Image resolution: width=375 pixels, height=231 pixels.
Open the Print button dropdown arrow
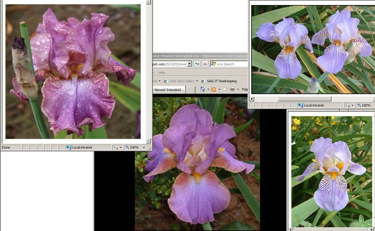click(238, 90)
